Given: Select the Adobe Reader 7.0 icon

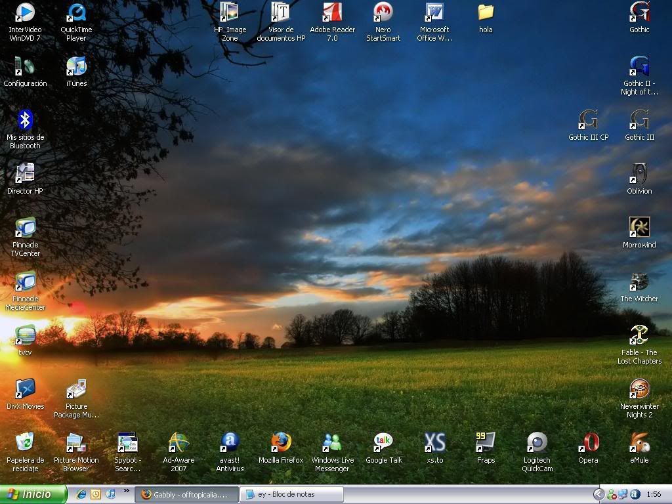Looking at the screenshot, I should [x=332, y=13].
